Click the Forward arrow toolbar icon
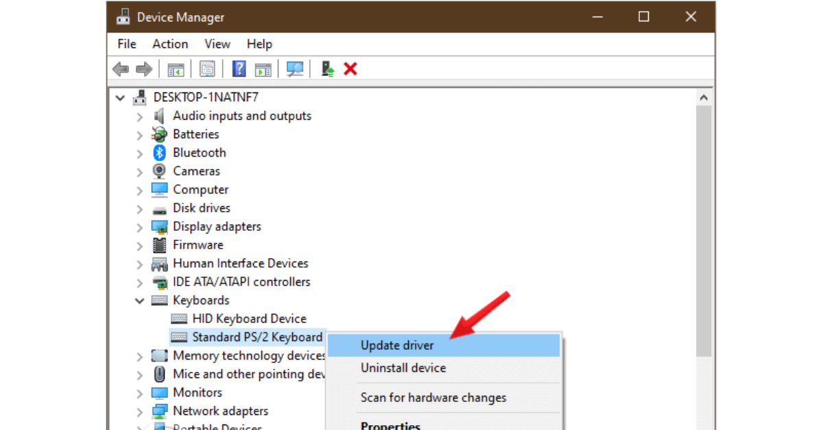Viewport: 823px width, 430px height. tap(144, 69)
